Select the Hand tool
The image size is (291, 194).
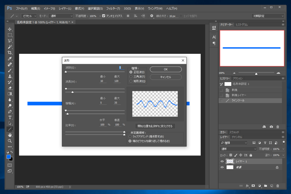coord(10,135)
